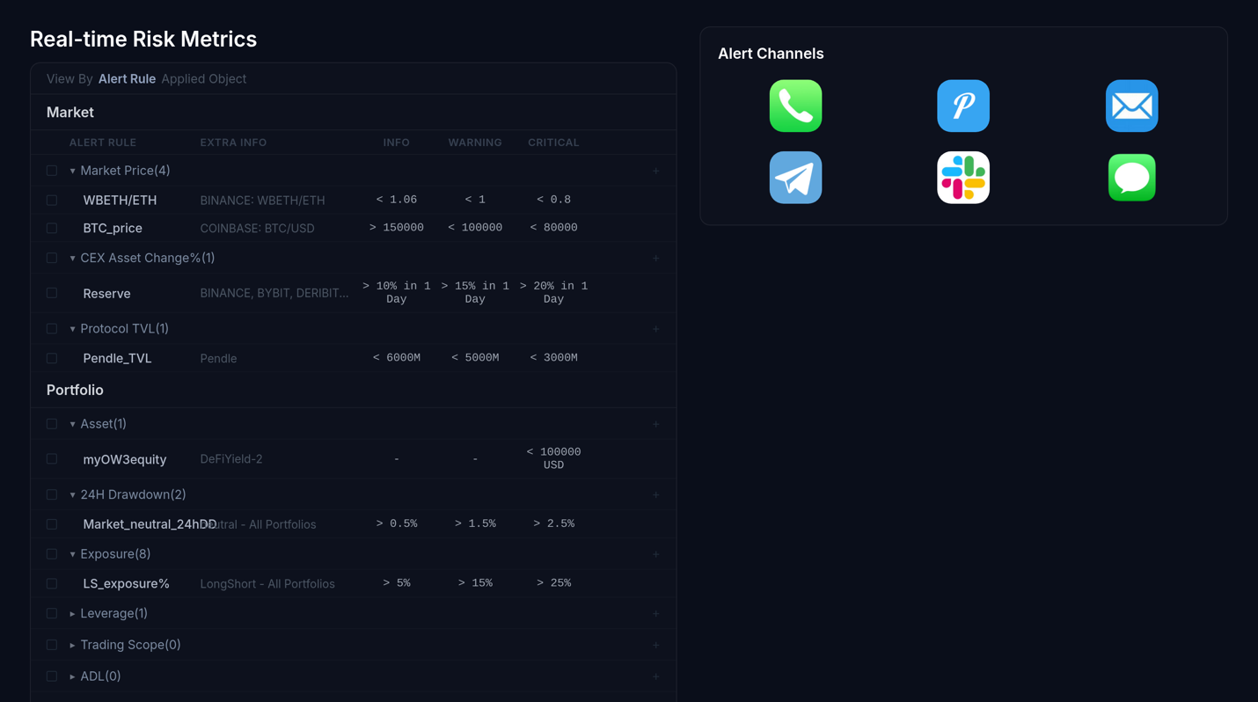The image size is (1258, 702).
Task: Collapse the Market Price group
Action: pos(72,171)
